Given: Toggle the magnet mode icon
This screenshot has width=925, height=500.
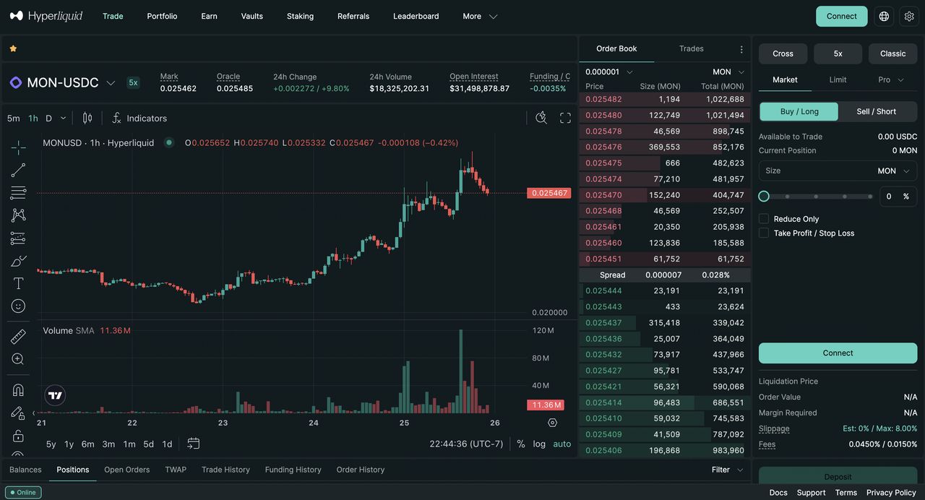Looking at the screenshot, I should point(19,390).
